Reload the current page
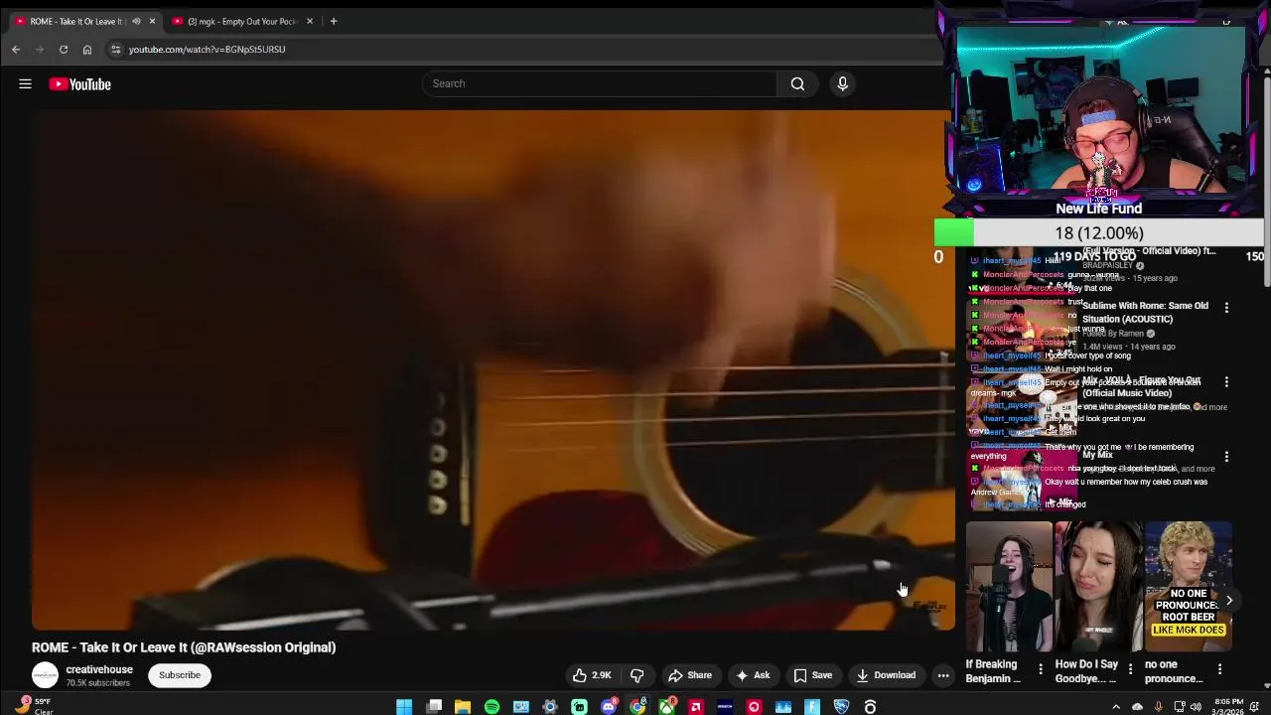This screenshot has width=1271, height=715. click(x=64, y=49)
